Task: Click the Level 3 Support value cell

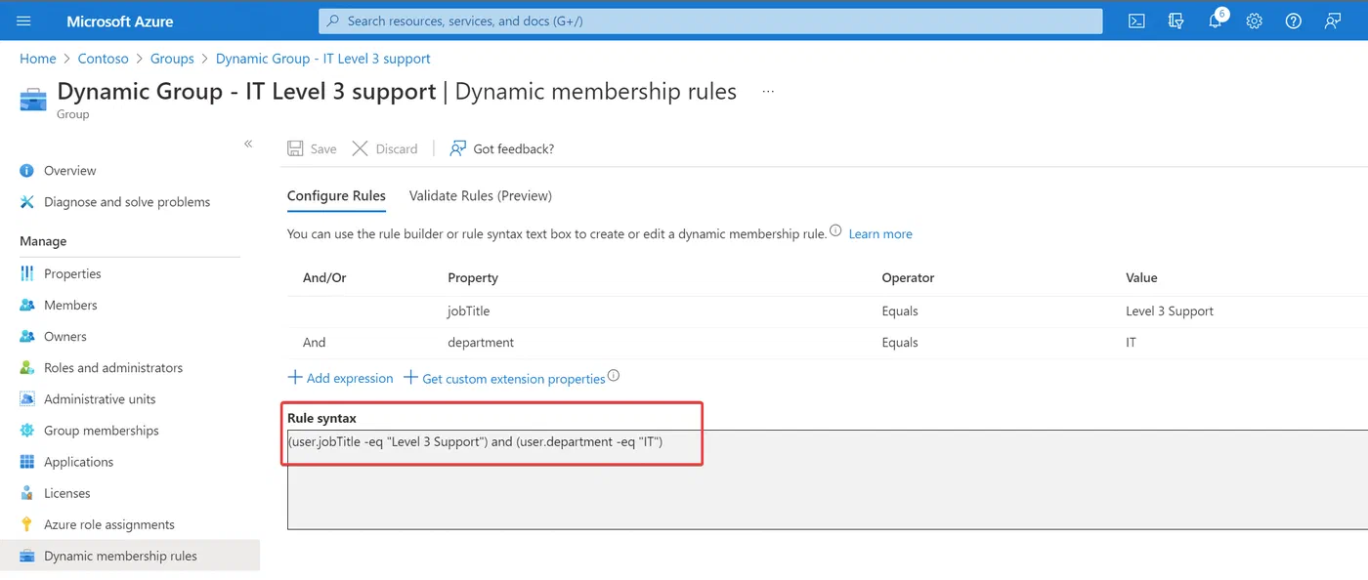Action: (1170, 311)
